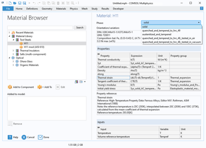This screenshot has width=206, height=148.
Task: Click the New file icon in the toolbar
Action: point(10,3)
